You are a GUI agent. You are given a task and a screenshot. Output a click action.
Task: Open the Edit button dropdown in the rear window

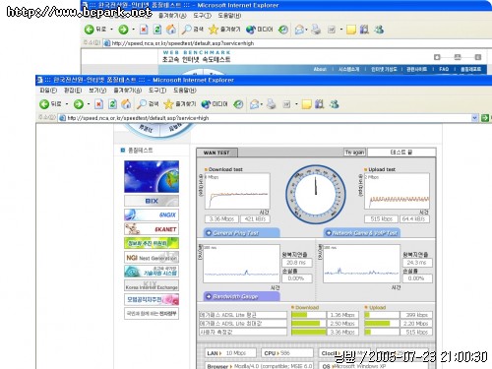click(x=341, y=30)
